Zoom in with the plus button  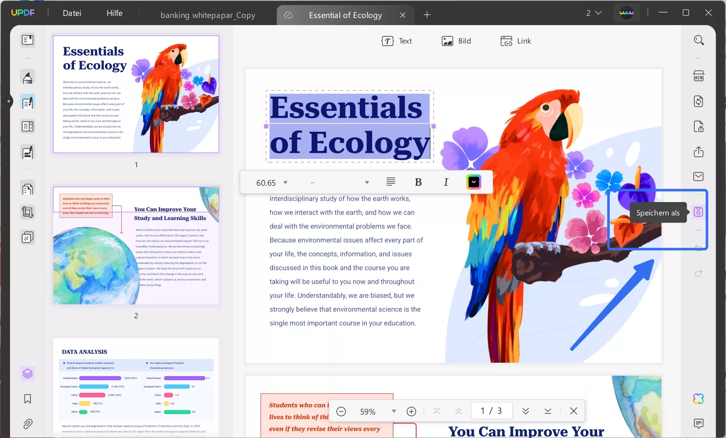click(x=412, y=412)
